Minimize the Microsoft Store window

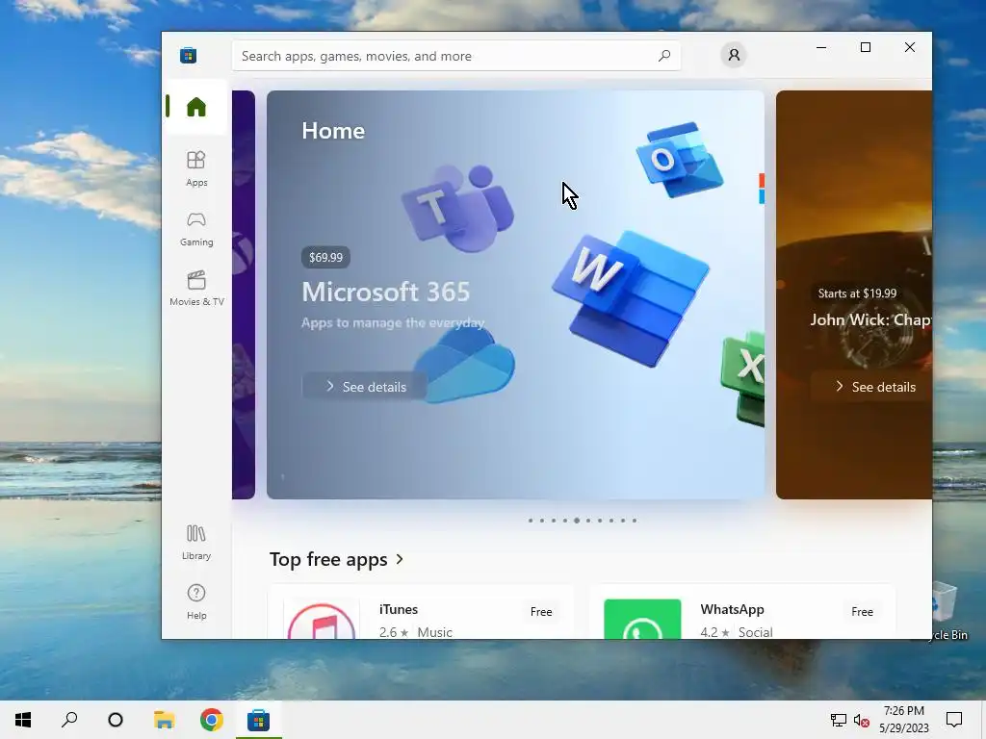821,47
